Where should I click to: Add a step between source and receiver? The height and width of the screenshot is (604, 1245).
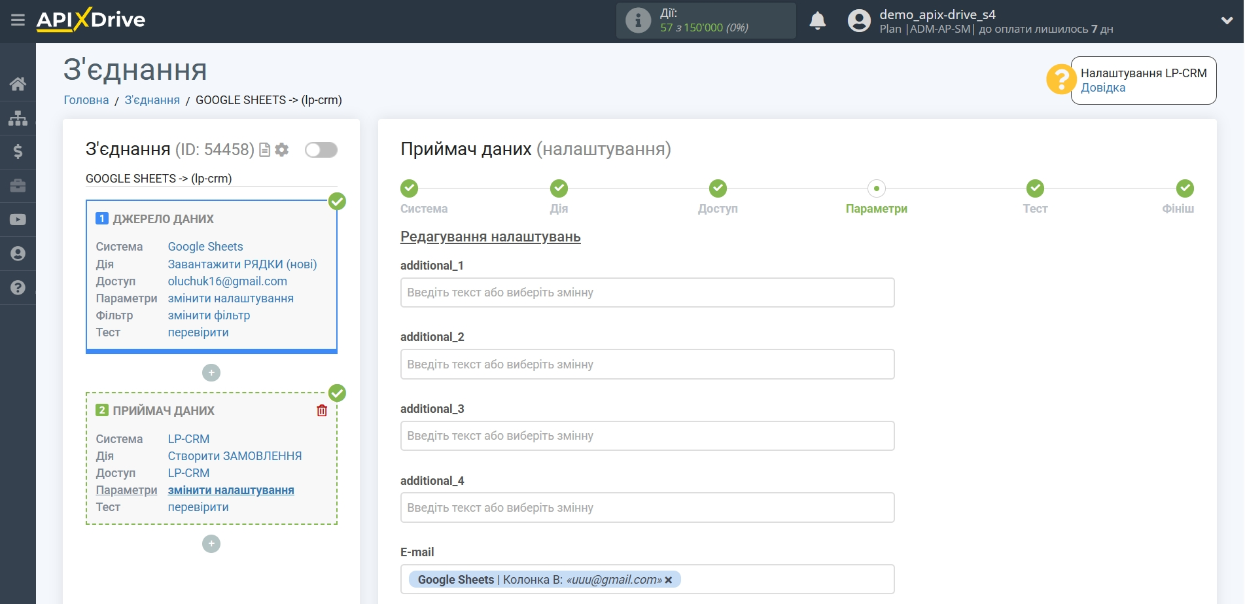211,373
